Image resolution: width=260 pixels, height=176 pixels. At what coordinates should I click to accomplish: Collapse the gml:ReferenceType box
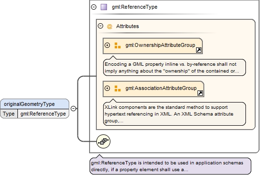(93, 7)
